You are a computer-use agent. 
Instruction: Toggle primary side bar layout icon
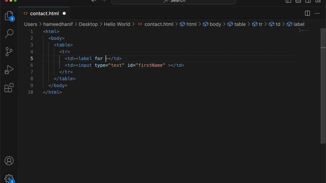point(288,1)
